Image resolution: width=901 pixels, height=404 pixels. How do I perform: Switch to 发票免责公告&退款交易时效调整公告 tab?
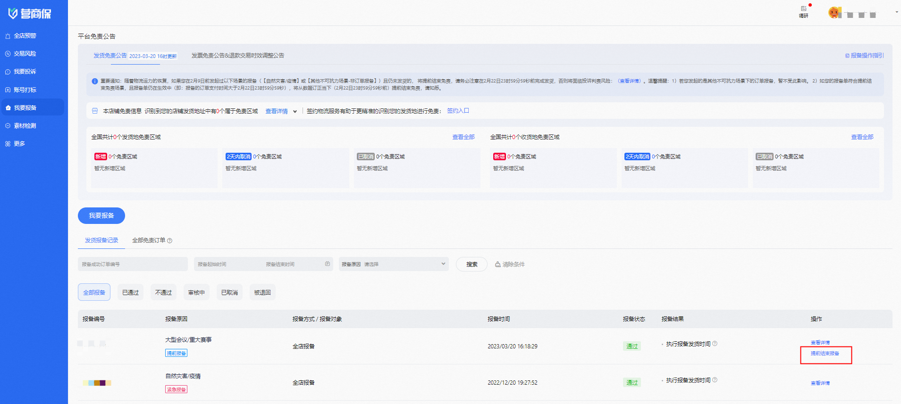tap(238, 56)
